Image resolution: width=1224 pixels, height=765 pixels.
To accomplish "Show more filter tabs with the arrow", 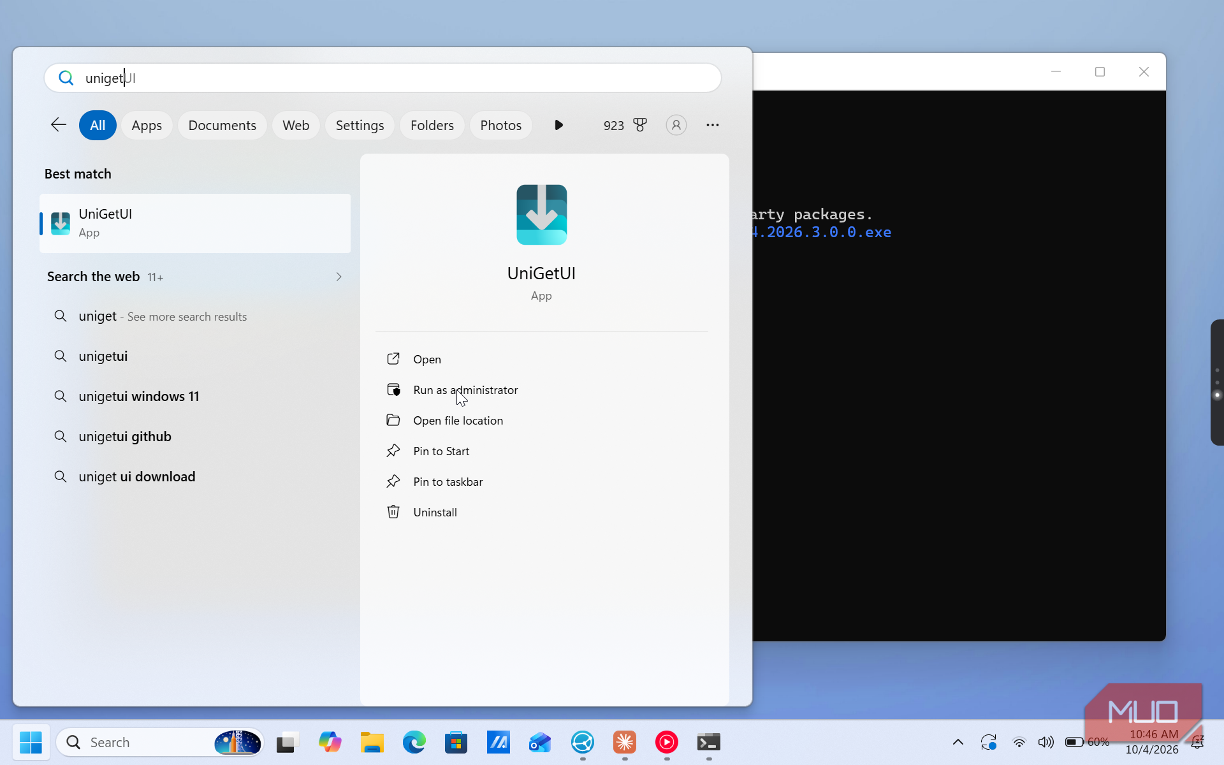I will tap(558, 125).
